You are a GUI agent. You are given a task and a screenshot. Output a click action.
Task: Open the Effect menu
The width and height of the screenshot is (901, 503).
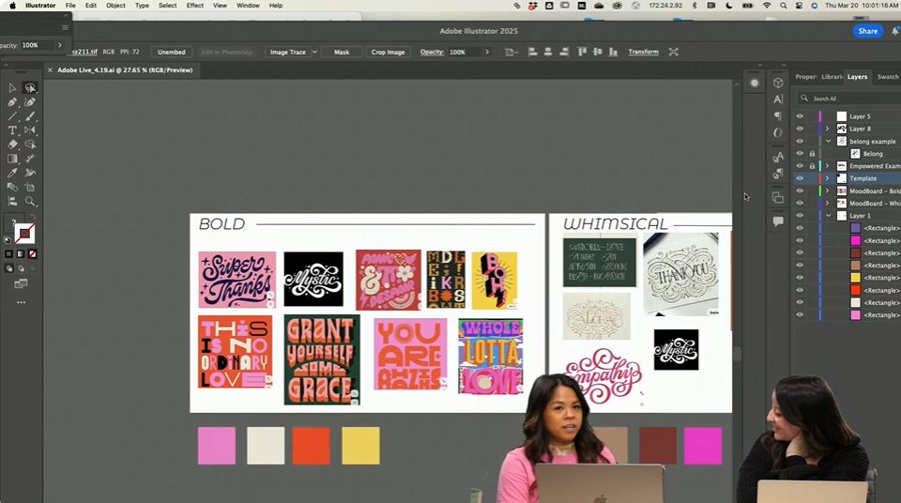click(x=195, y=6)
